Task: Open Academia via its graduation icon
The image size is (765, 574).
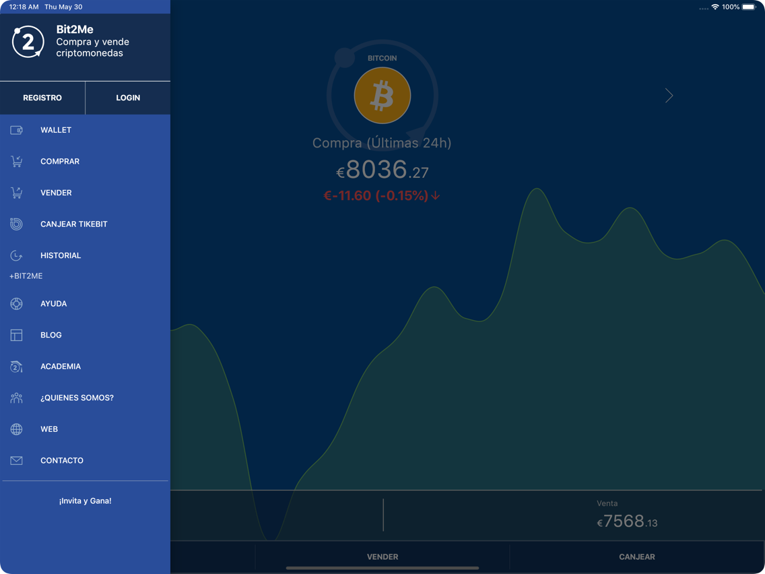Action: [x=15, y=366]
